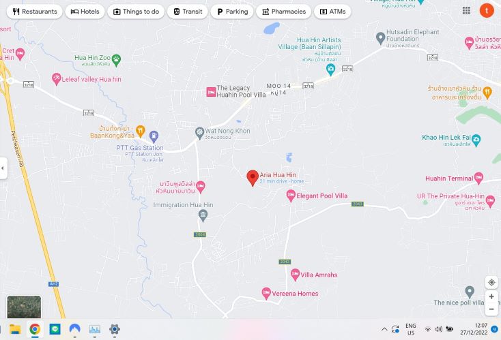This screenshot has height=340, width=501.
Task: Open the Google apps grid icon
Action: click(x=466, y=10)
